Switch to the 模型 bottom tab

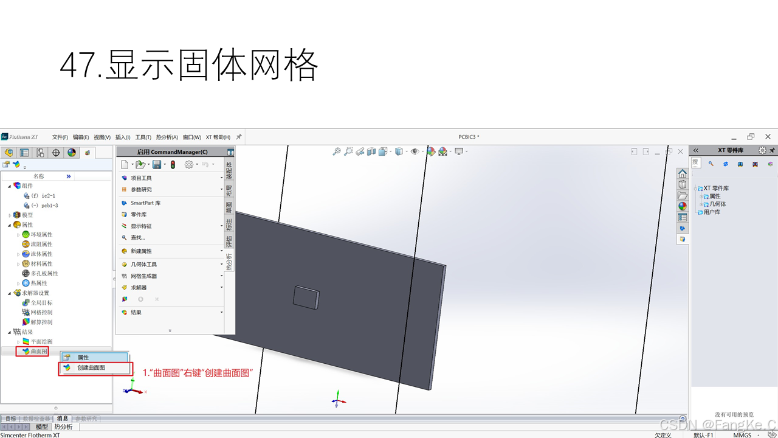pyautogui.click(x=42, y=427)
